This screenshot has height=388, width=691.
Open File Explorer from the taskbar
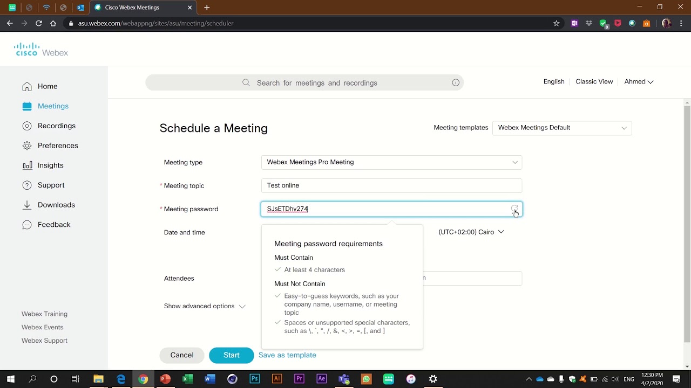(x=98, y=379)
